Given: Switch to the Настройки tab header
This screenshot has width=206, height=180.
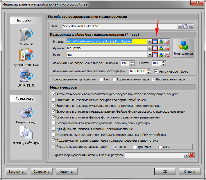Looking at the screenshot, I should coord(26,20).
